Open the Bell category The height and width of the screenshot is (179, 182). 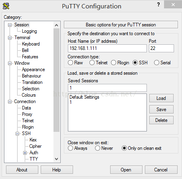[25, 50]
